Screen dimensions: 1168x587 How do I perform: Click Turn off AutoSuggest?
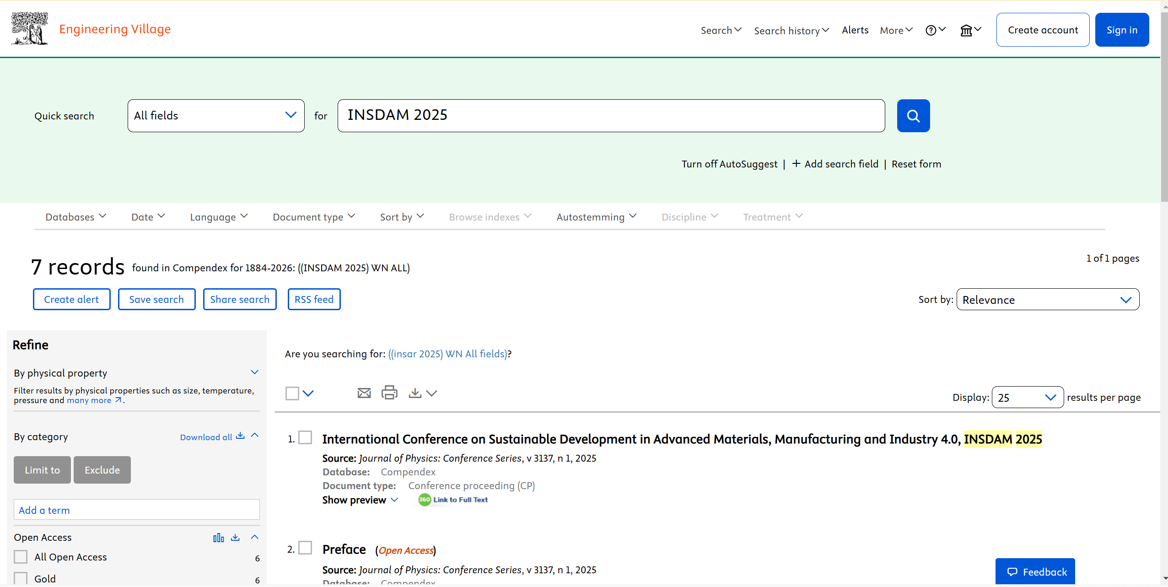coord(730,164)
